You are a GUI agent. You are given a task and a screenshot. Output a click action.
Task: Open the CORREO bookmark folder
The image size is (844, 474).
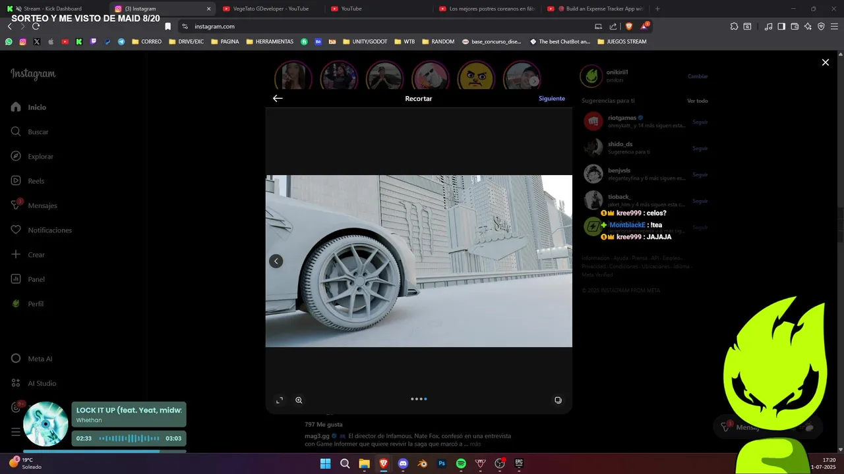click(146, 41)
